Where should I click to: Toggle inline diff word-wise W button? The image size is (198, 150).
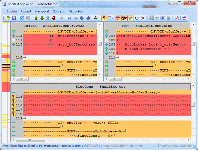coord(124,18)
